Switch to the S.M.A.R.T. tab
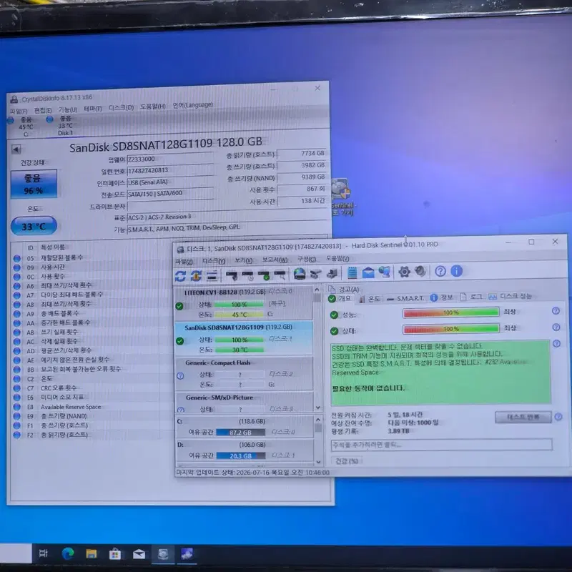Screen dimensions: 572x572 tap(405, 298)
